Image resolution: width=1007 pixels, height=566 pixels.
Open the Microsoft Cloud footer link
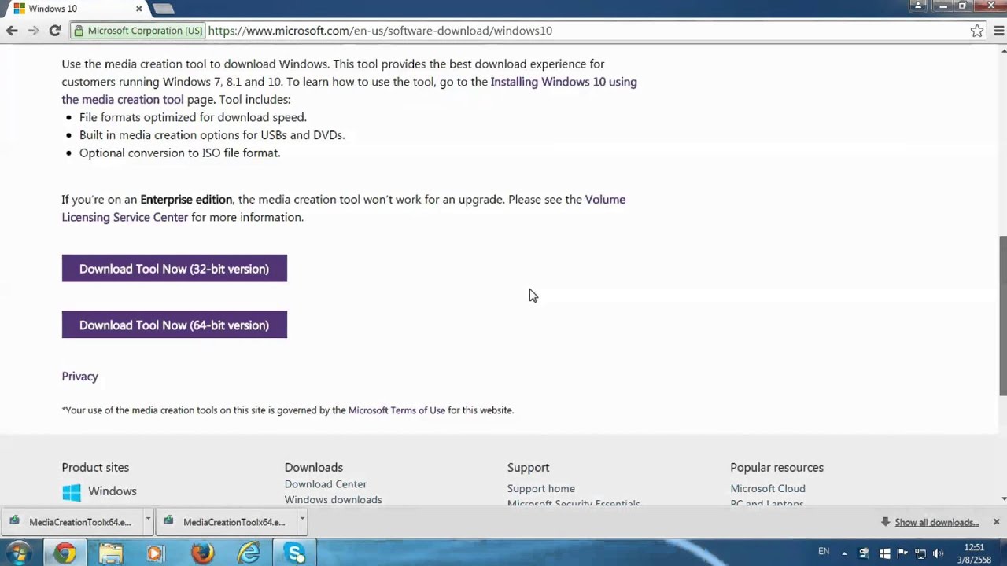768,489
